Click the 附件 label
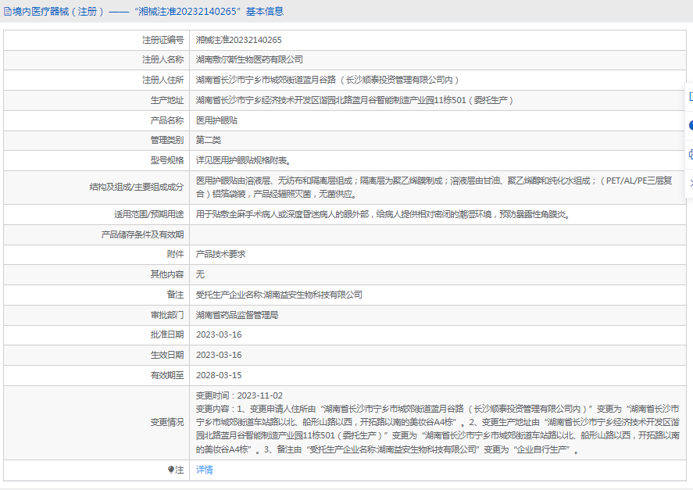The image size is (693, 490). click(176, 254)
